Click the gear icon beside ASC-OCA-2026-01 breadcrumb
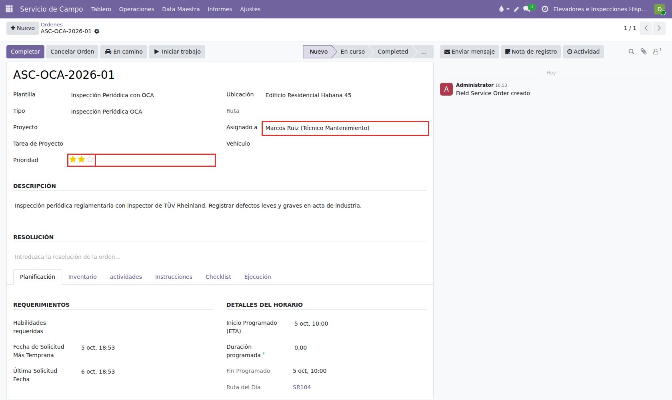 coord(97,31)
